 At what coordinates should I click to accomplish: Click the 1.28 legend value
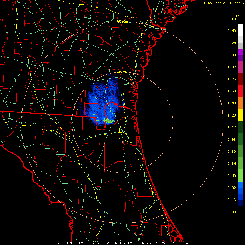pos(232,115)
